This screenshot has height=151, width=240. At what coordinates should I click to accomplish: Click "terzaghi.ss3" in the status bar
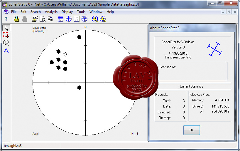coord(13,146)
